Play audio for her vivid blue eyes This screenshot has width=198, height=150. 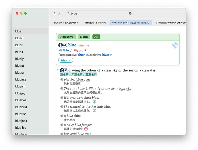click(62, 134)
